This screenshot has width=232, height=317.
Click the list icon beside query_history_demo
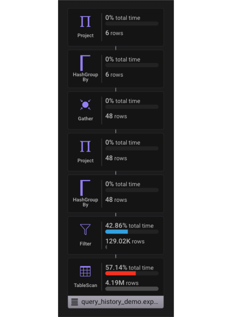tap(75, 301)
